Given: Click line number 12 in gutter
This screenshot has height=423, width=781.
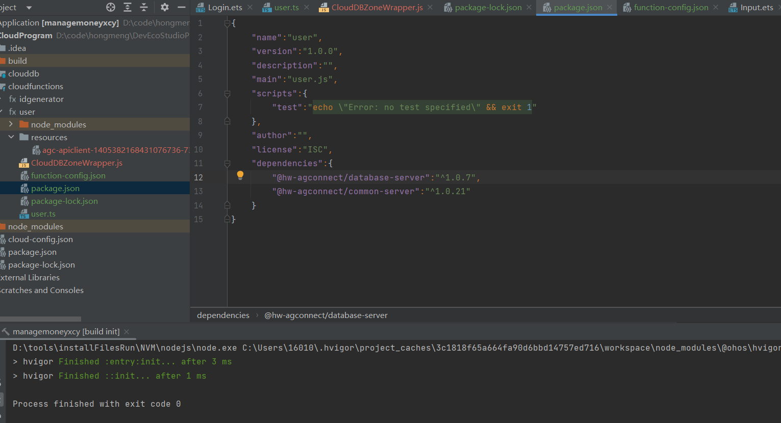Looking at the screenshot, I should 198,177.
